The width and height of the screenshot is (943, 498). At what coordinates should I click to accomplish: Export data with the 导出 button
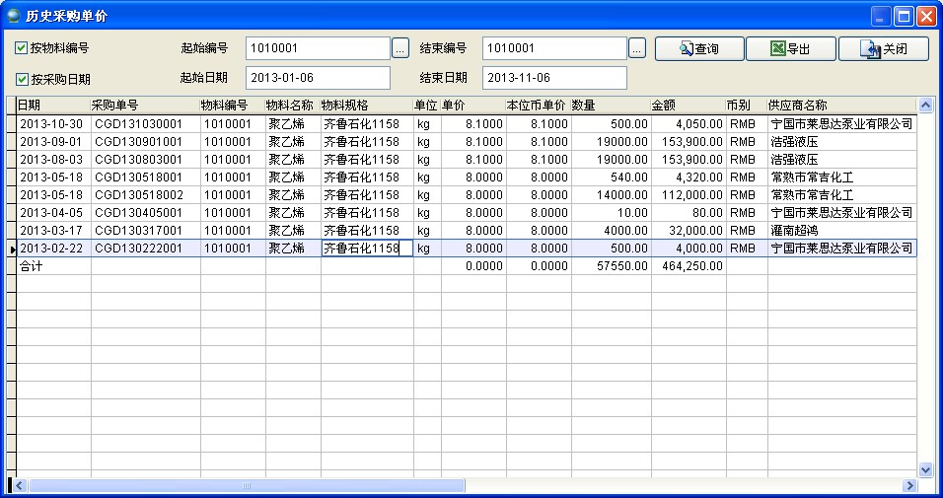click(x=790, y=48)
